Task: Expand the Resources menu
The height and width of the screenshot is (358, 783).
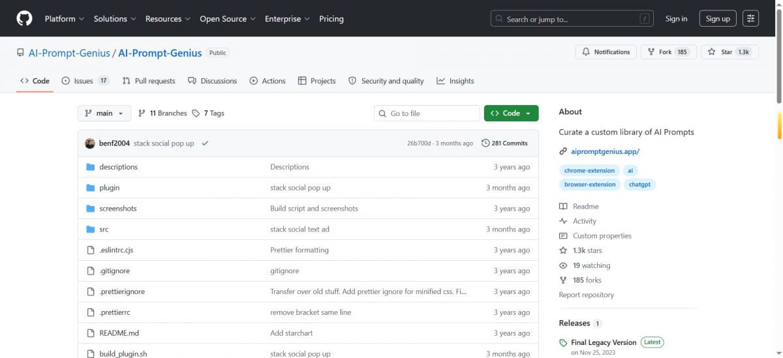Action: (x=168, y=19)
